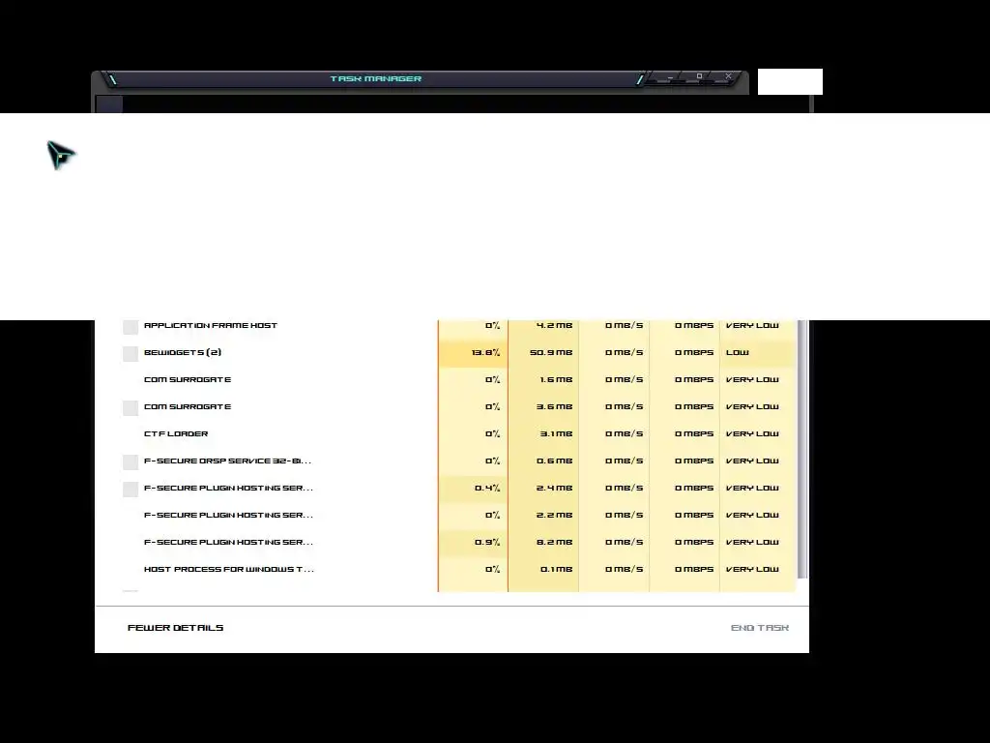Click the 0 Mbps network value of Bewidgets

tap(694, 352)
